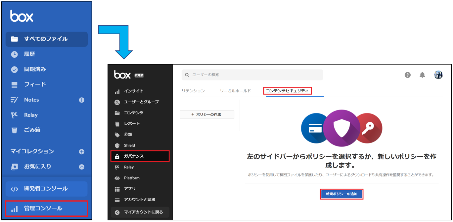Open フィード item
Screen dimensions: 453x222
[x=35, y=84]
